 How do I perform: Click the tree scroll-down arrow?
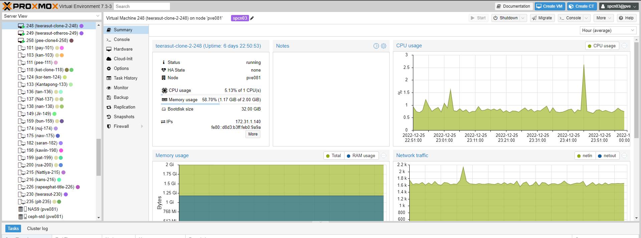[x=98, y=218]
